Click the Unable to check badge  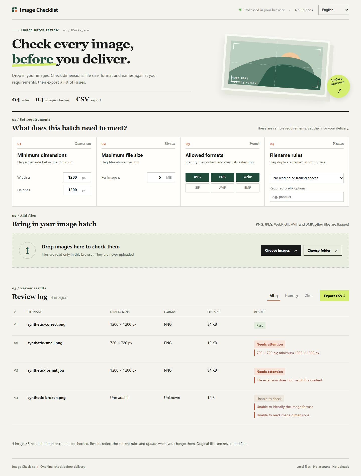(x=269, y=399)
